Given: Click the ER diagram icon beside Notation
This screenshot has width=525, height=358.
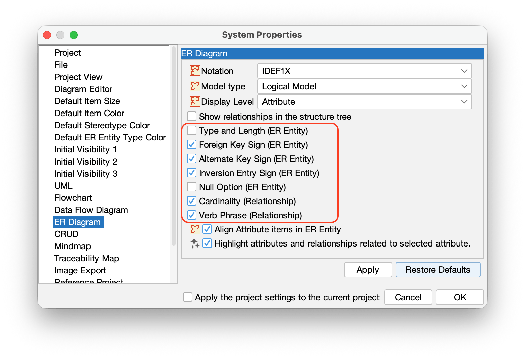Looking at the screenshot, I should click(x=194, y=71).
